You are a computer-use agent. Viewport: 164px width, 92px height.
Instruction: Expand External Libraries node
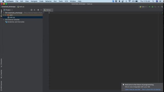pyautogui.click(x=4, y=20)
